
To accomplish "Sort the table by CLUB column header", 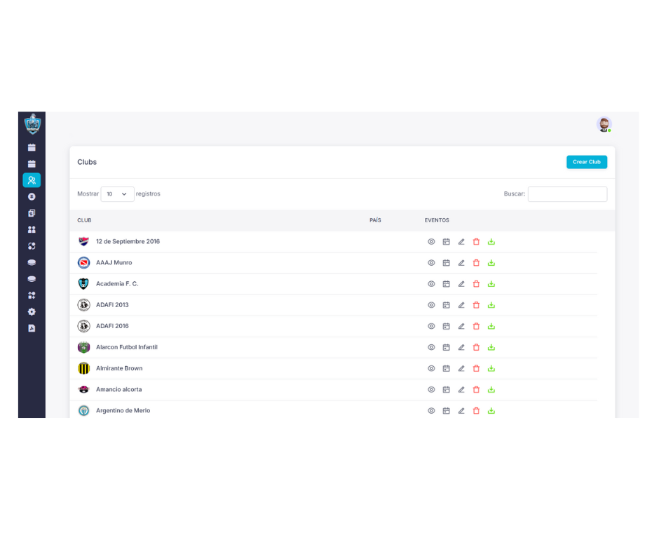I will click(84, 220).
